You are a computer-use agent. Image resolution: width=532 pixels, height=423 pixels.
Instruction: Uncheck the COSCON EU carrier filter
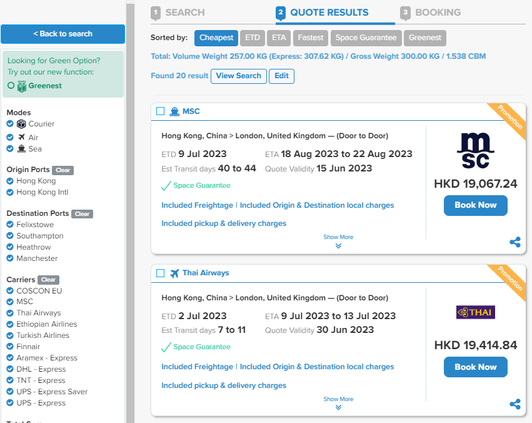tap(10, 290)
